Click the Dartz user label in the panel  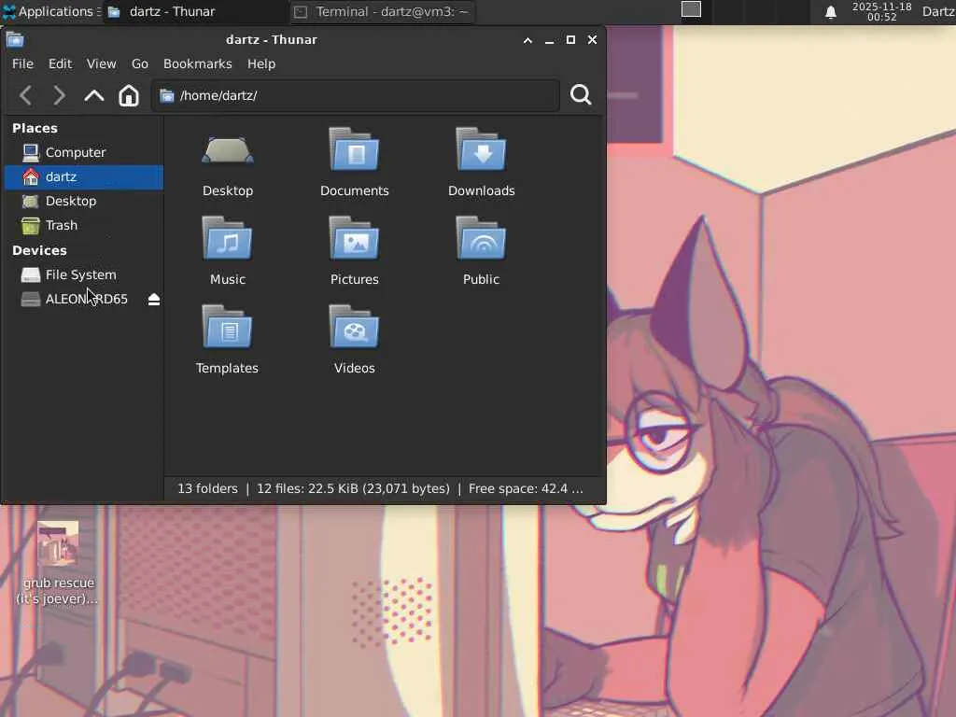click(938, 11)
